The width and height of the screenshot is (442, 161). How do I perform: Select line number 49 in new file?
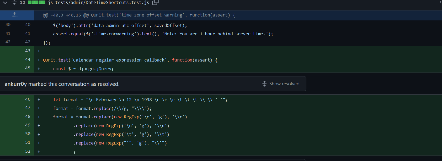tap(28, 125)
